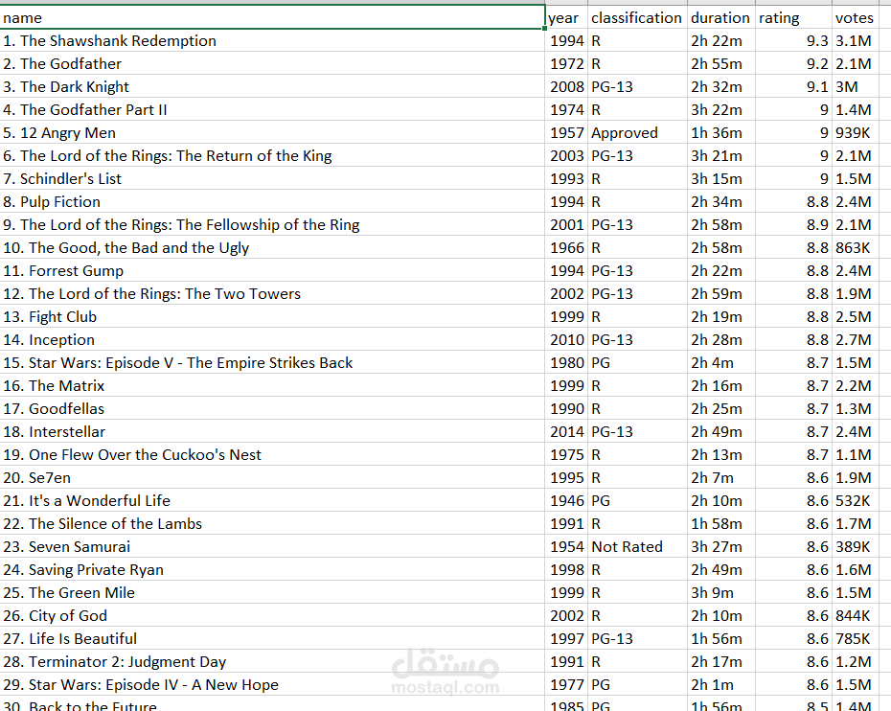
Task: Select duration '1h 36m' of 12 Angry Men
Action: point(721,133)
